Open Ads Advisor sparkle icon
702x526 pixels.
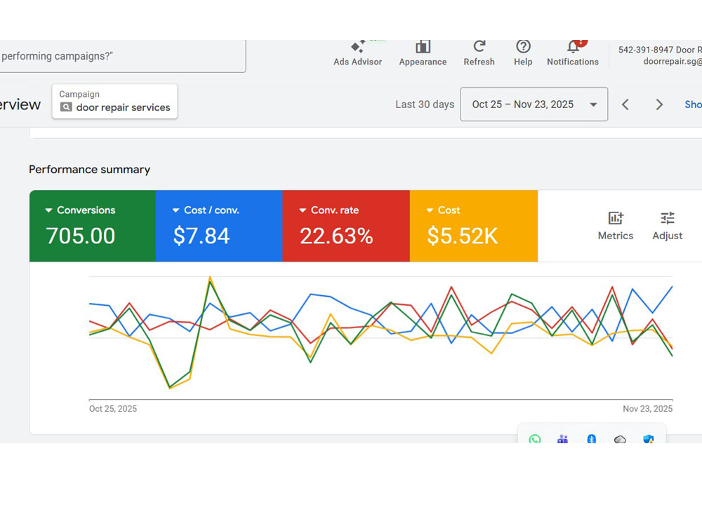click(358, 46)
